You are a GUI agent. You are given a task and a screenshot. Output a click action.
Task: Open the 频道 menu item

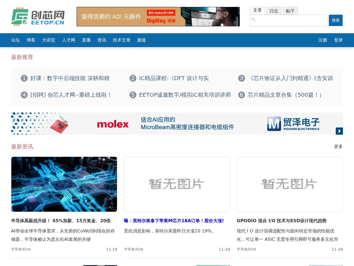point(141,40)
